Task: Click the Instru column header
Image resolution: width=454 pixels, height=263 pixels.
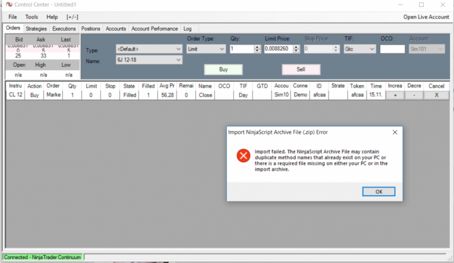Action: click(15, 86)
